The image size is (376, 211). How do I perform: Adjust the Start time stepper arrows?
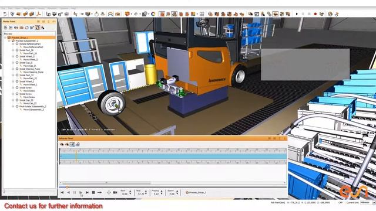click(130, 192)
